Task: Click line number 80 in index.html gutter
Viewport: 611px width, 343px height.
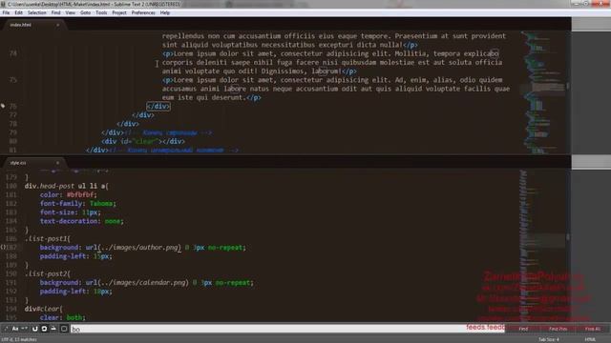Action: (x=12, y=141)
